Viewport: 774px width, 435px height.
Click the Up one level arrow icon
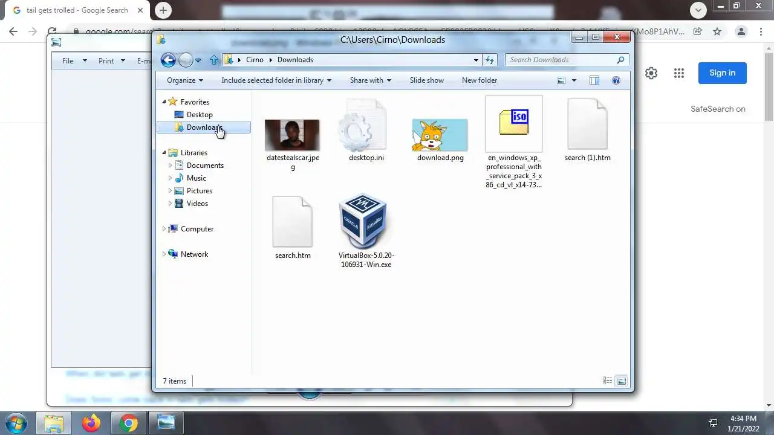(213, 60)
